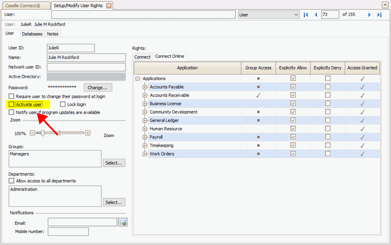Viewport: 391px width, 245px height.
Task: Click Select... button next to Groups
Action: pos(114,163)
